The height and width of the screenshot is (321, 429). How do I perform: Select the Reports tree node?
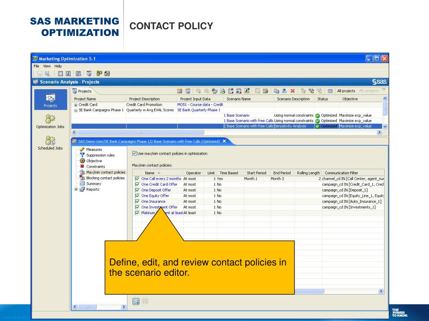pos(93,189)
